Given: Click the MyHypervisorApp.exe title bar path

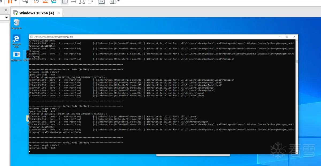Looking at the screenshot, I should pyautogui.click(x=53, y=37).
